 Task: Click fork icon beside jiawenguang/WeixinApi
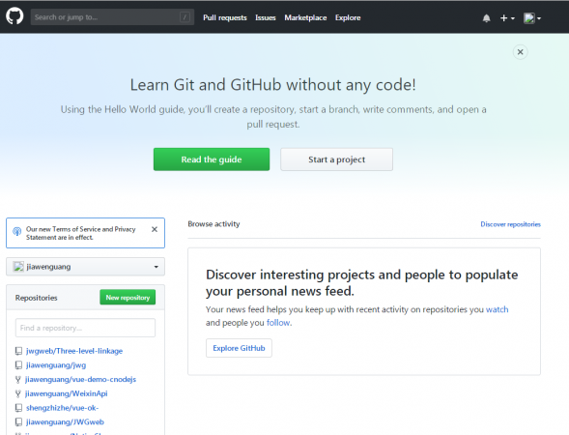click(17, 393)
